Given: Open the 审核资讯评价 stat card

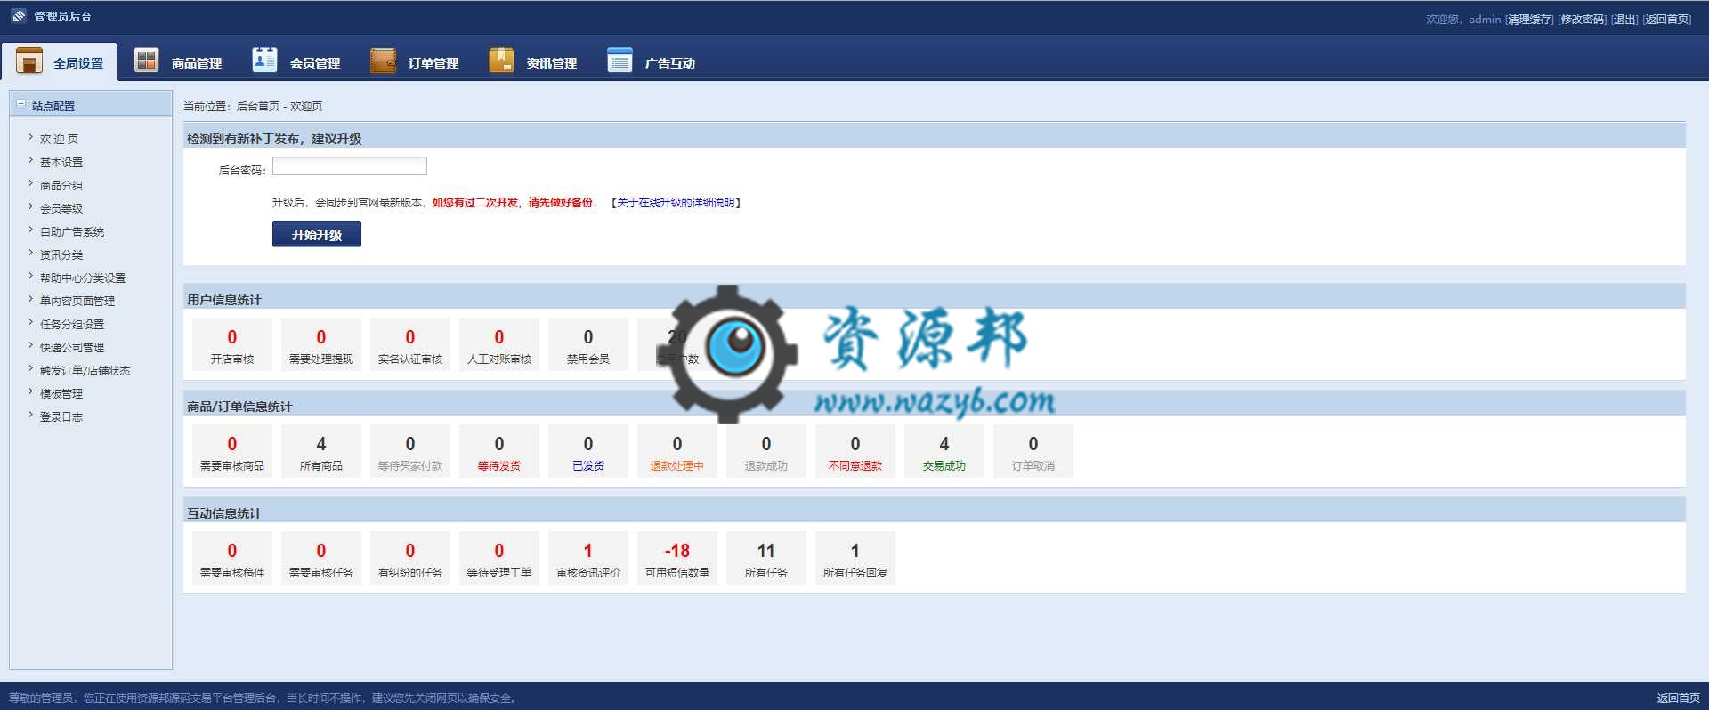Looking at the screenshot, I should click(588, 558).
